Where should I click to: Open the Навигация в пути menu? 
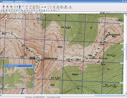click(x=32, y=4)
